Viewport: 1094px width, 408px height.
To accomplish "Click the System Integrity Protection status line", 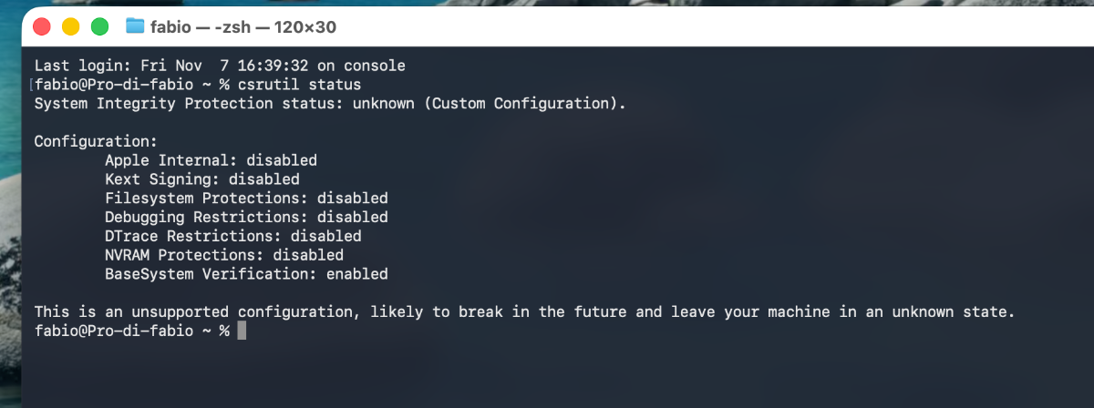I will coord(330,104).
